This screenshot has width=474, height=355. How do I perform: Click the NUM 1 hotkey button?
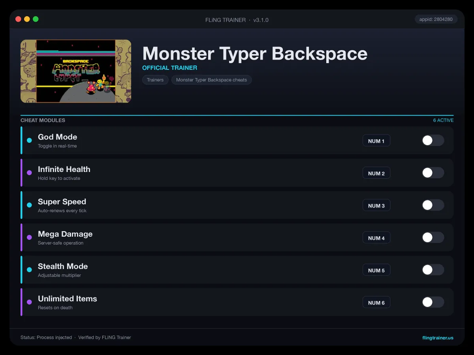tap(376, 141)
